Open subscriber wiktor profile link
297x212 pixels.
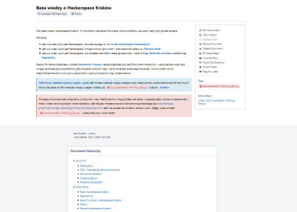[x=202, y=100]
